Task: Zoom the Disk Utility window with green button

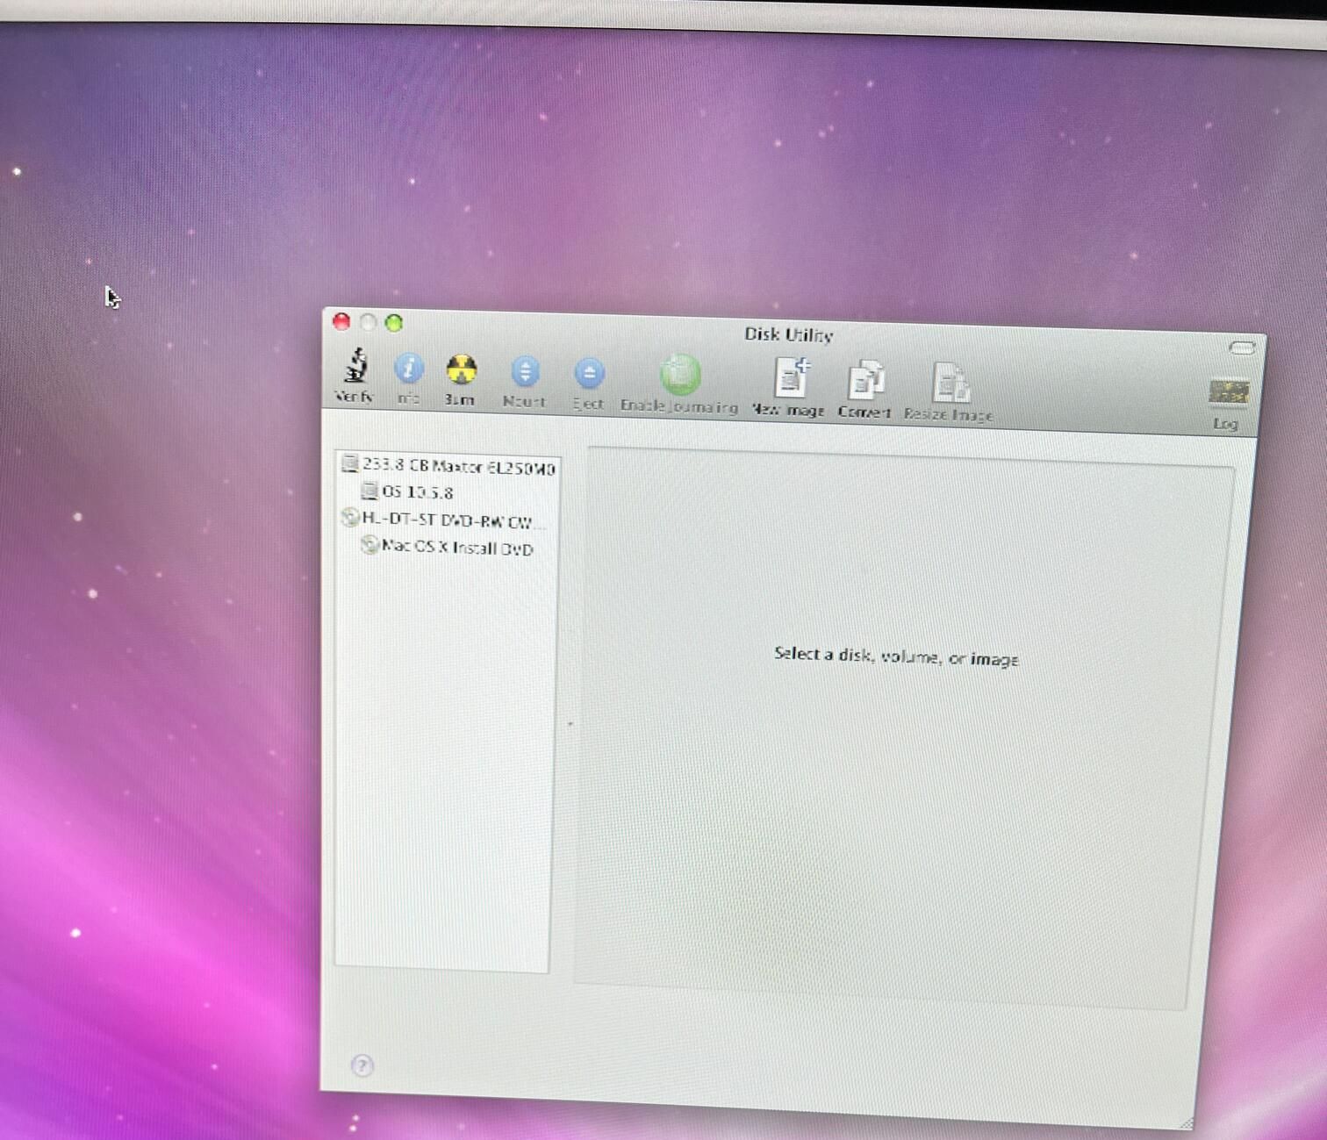Action: pyautogui.click(x=394, y=323)
